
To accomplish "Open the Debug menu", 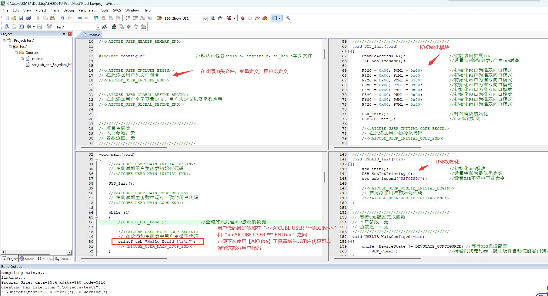I will coord(68,10).
